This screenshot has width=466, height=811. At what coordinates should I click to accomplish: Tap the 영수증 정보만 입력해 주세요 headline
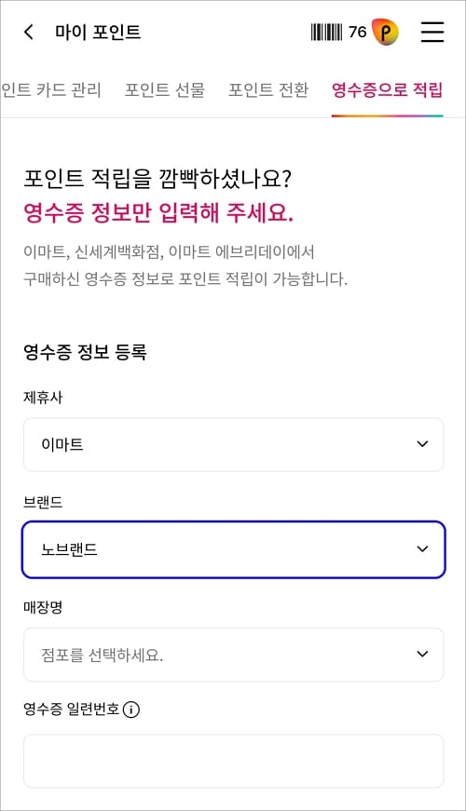pyautogui.click(x=158, y=212)
